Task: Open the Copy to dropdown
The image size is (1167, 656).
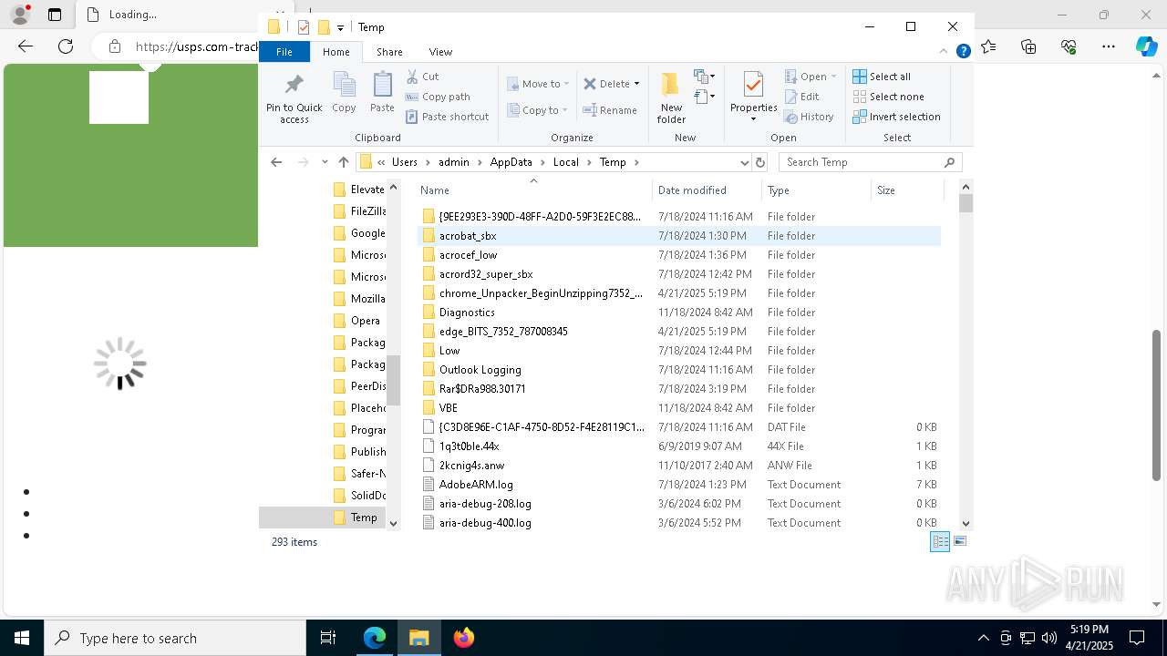Action: [x=538, y=110]
